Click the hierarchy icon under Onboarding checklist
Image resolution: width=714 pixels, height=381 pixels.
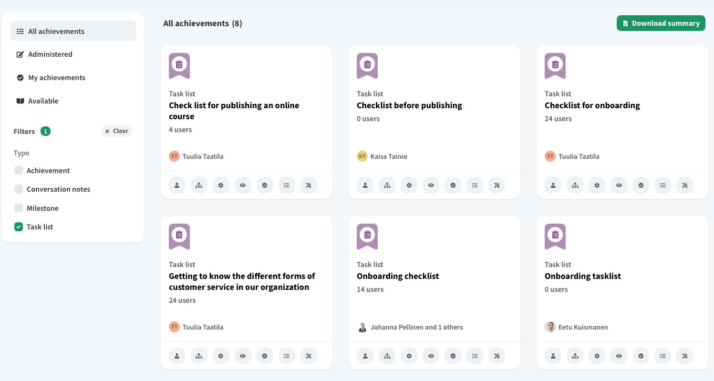pos(387,356)
